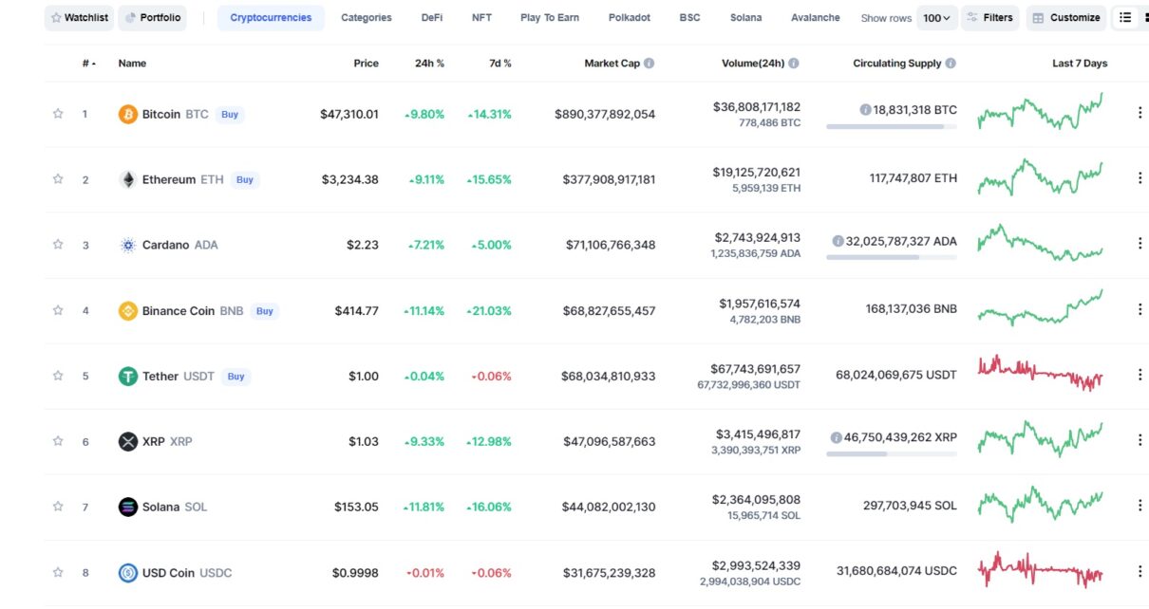Click the Bitcoin circulating supply progress bar
1149x609 pixels.
click(x=892, y=126)
